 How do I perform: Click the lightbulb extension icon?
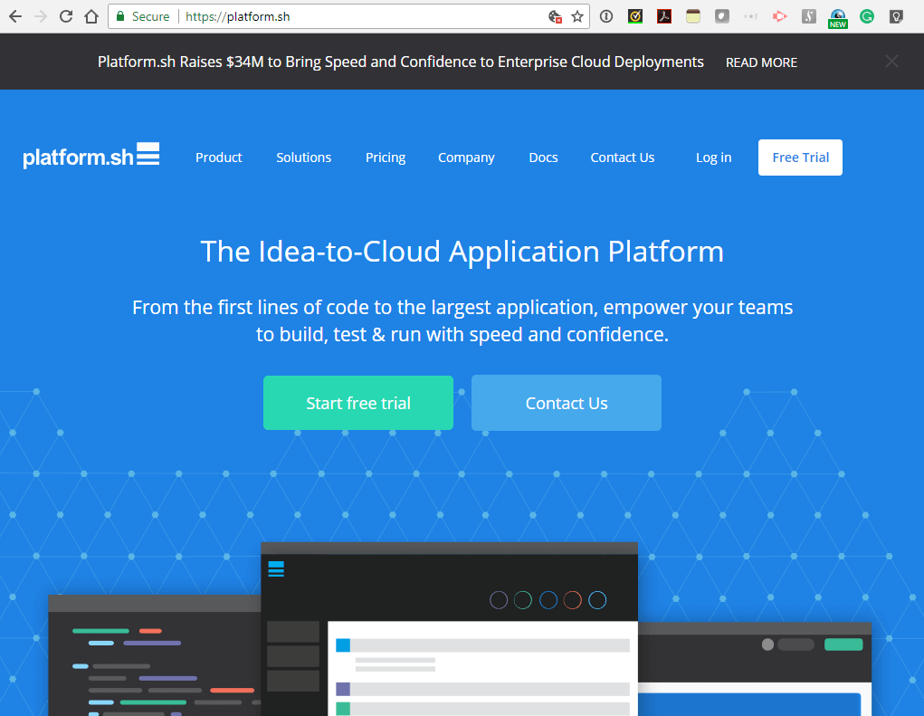[896, 16]
